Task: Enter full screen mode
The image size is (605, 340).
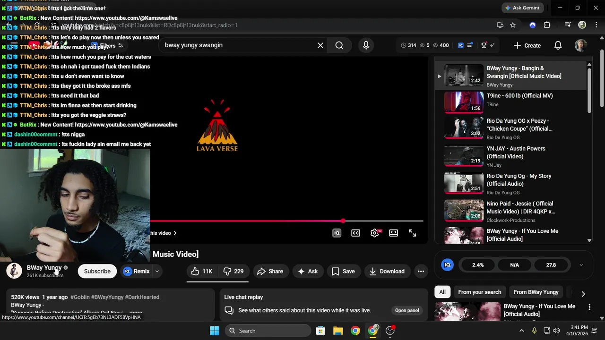Action: click(x=412, y=233)
